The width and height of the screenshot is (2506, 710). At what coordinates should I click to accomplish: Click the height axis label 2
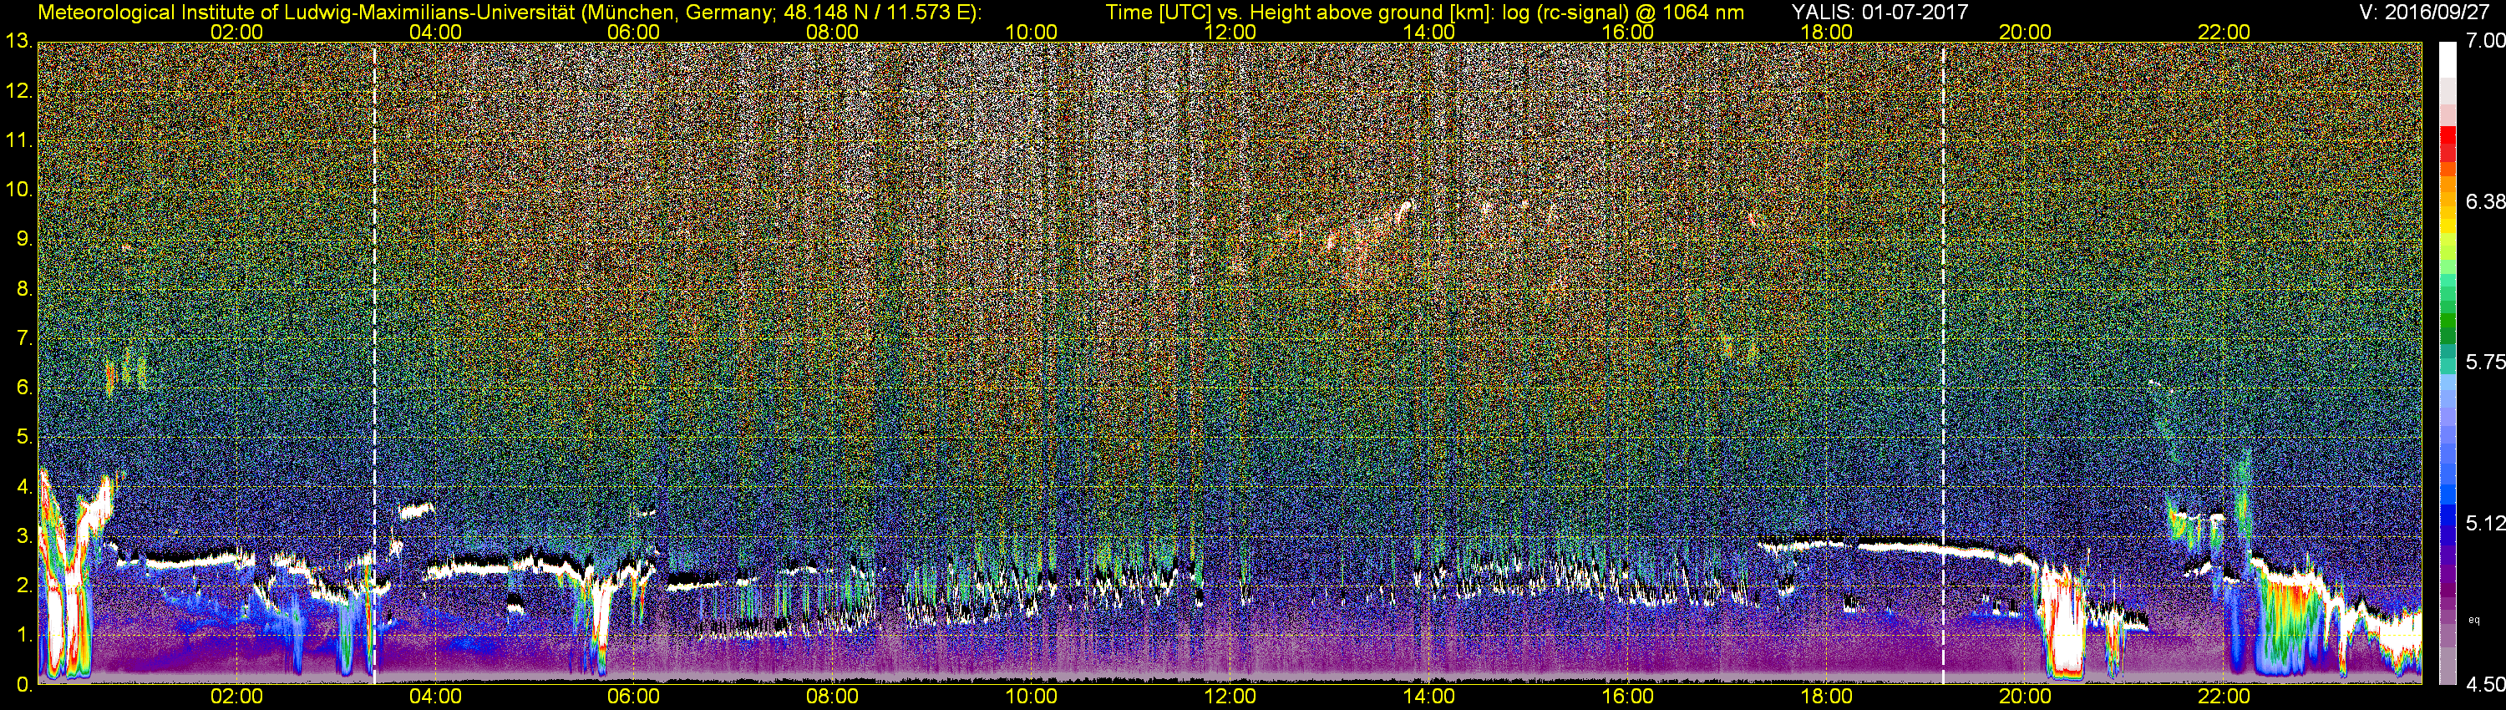[24, 586]
